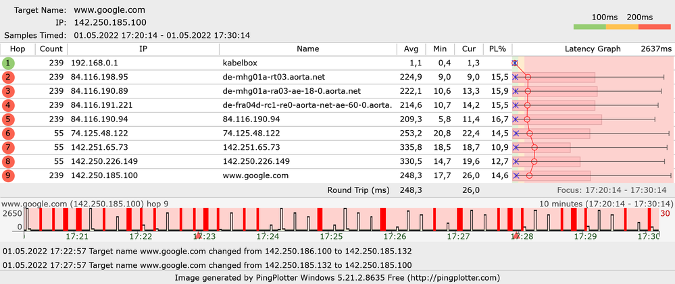Click the PL% value 16,7
The width and height of the screenshot is (675, 284).
point(499,119)
